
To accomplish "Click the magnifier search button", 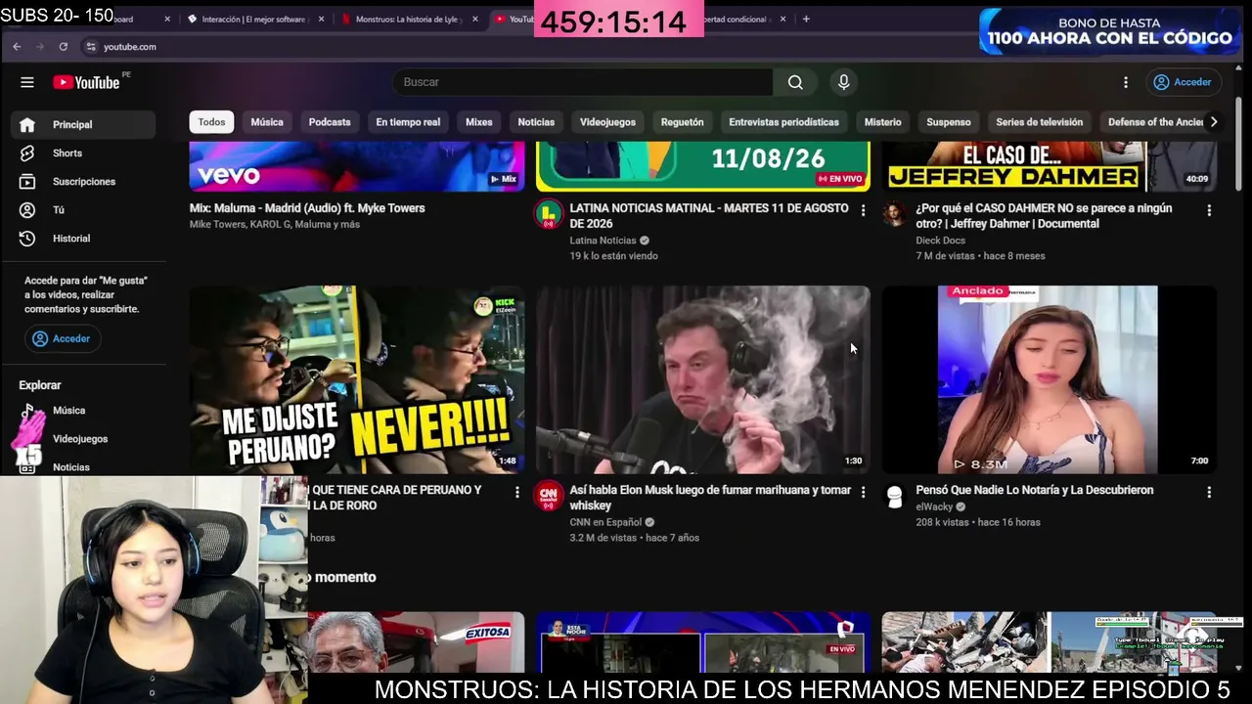I will [795, 82].
